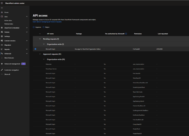Sort by Last requested column header
The image size is (189, 136).
pos(163,34)
